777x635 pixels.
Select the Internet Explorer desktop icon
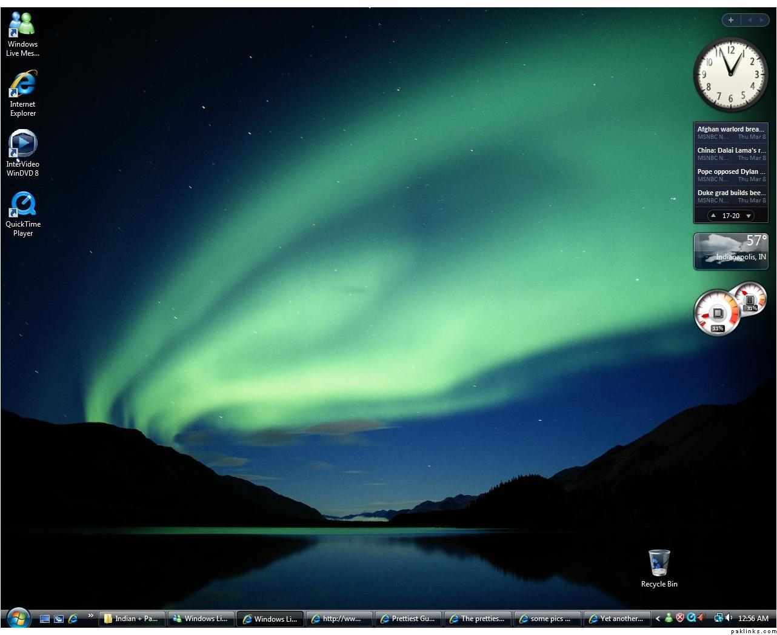click(x=22, y=93)
